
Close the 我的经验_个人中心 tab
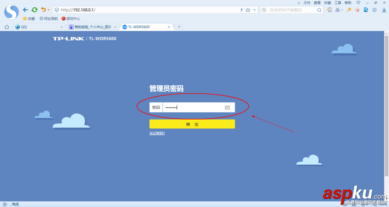(x=116, y=27)
